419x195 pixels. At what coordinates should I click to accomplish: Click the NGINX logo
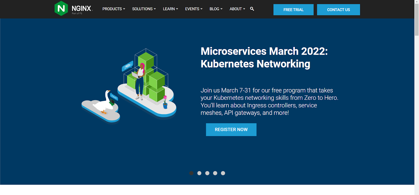point(73,9)
